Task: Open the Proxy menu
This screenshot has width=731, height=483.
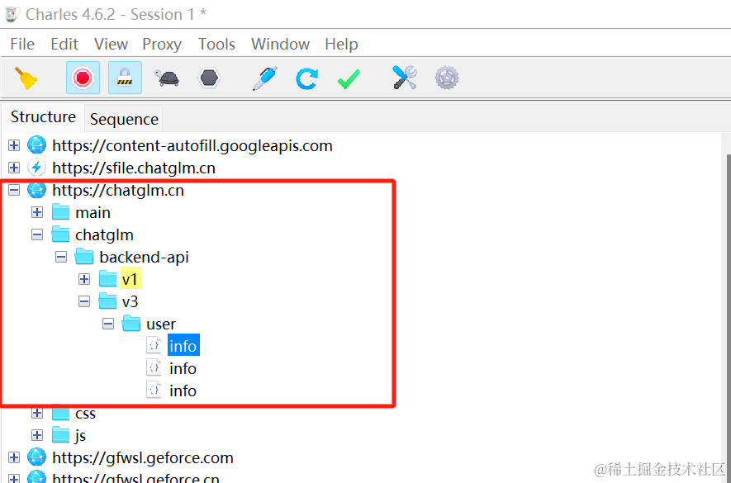Action: [162, 45]
